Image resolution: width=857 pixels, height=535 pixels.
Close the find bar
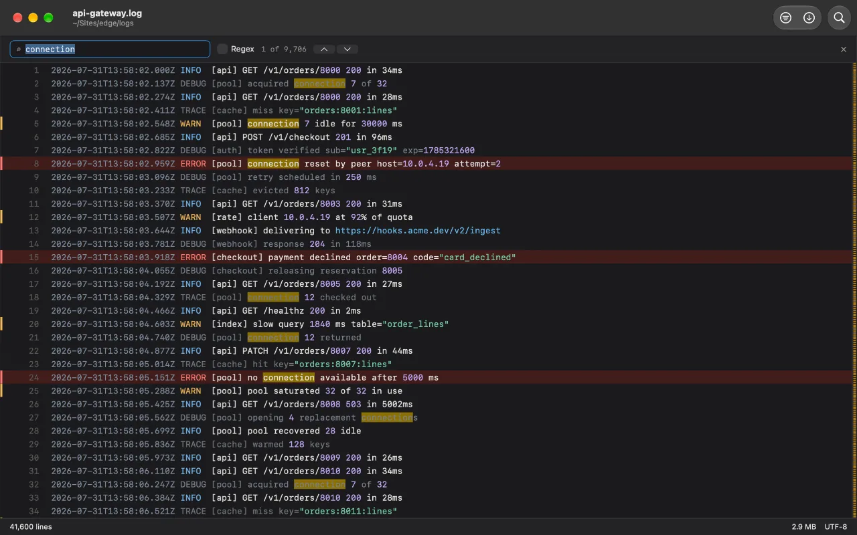click(x=844, y=49)
